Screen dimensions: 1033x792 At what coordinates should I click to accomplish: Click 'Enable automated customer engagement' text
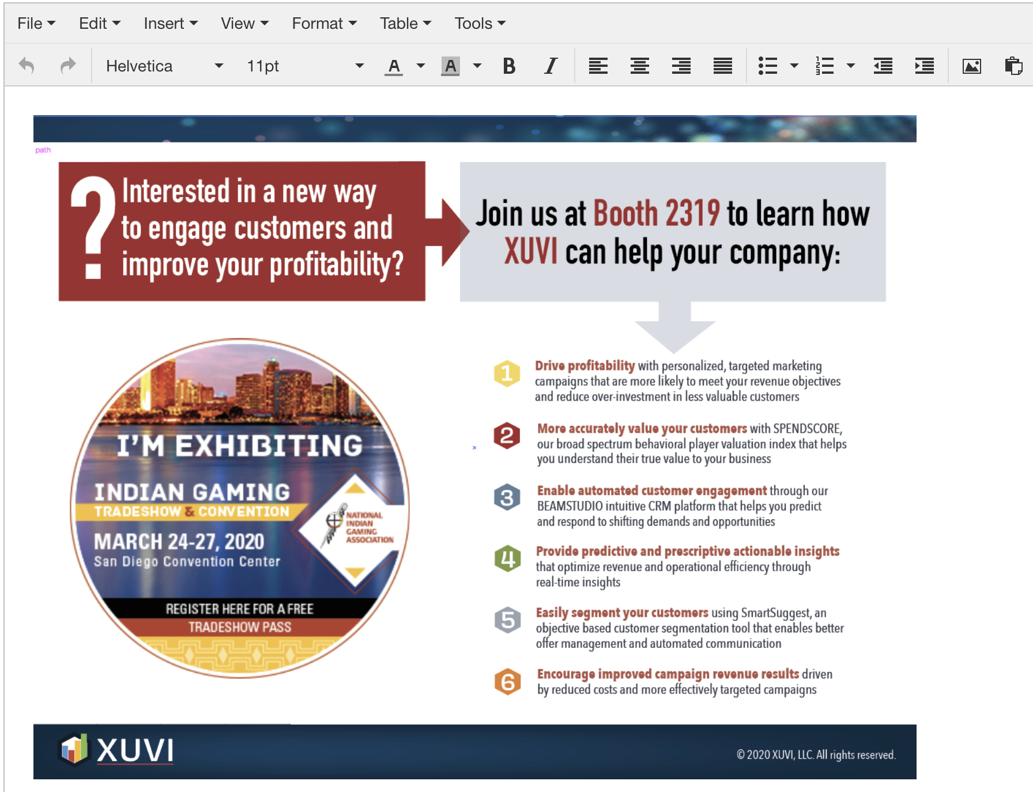tap(652, 491)
